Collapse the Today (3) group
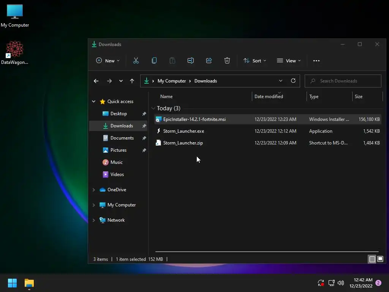 153,108
